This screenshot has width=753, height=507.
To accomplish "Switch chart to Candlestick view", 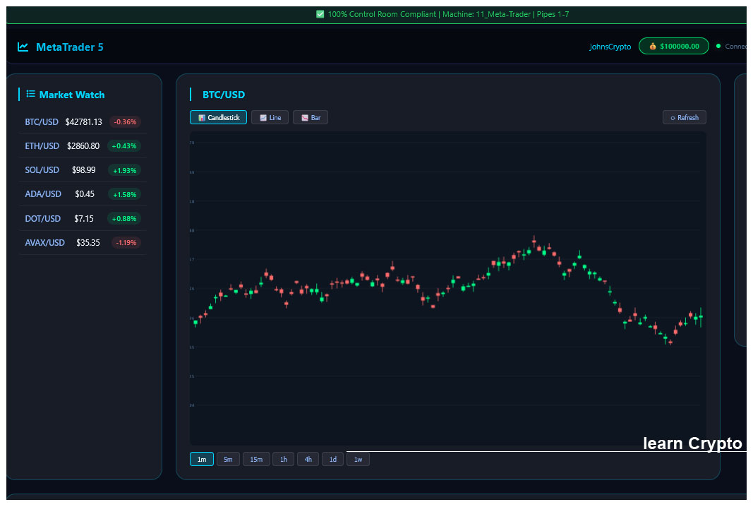I will pyautogui.click(x=219, y=117).
